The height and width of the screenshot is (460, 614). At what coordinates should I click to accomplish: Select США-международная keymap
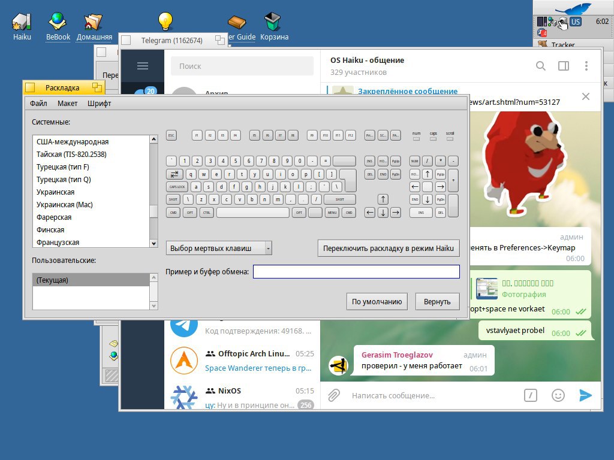[91, 141]
